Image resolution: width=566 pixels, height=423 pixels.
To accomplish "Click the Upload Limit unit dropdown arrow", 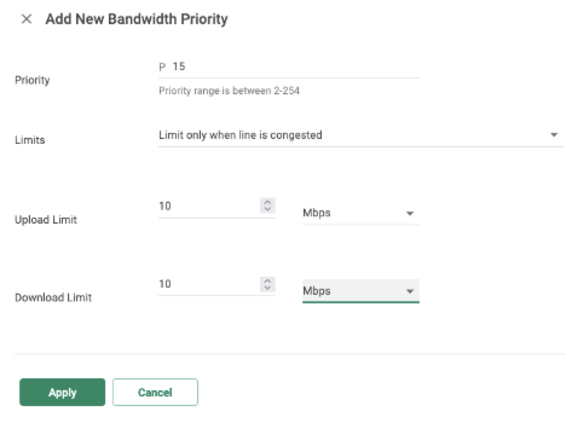I will point(409,213).
